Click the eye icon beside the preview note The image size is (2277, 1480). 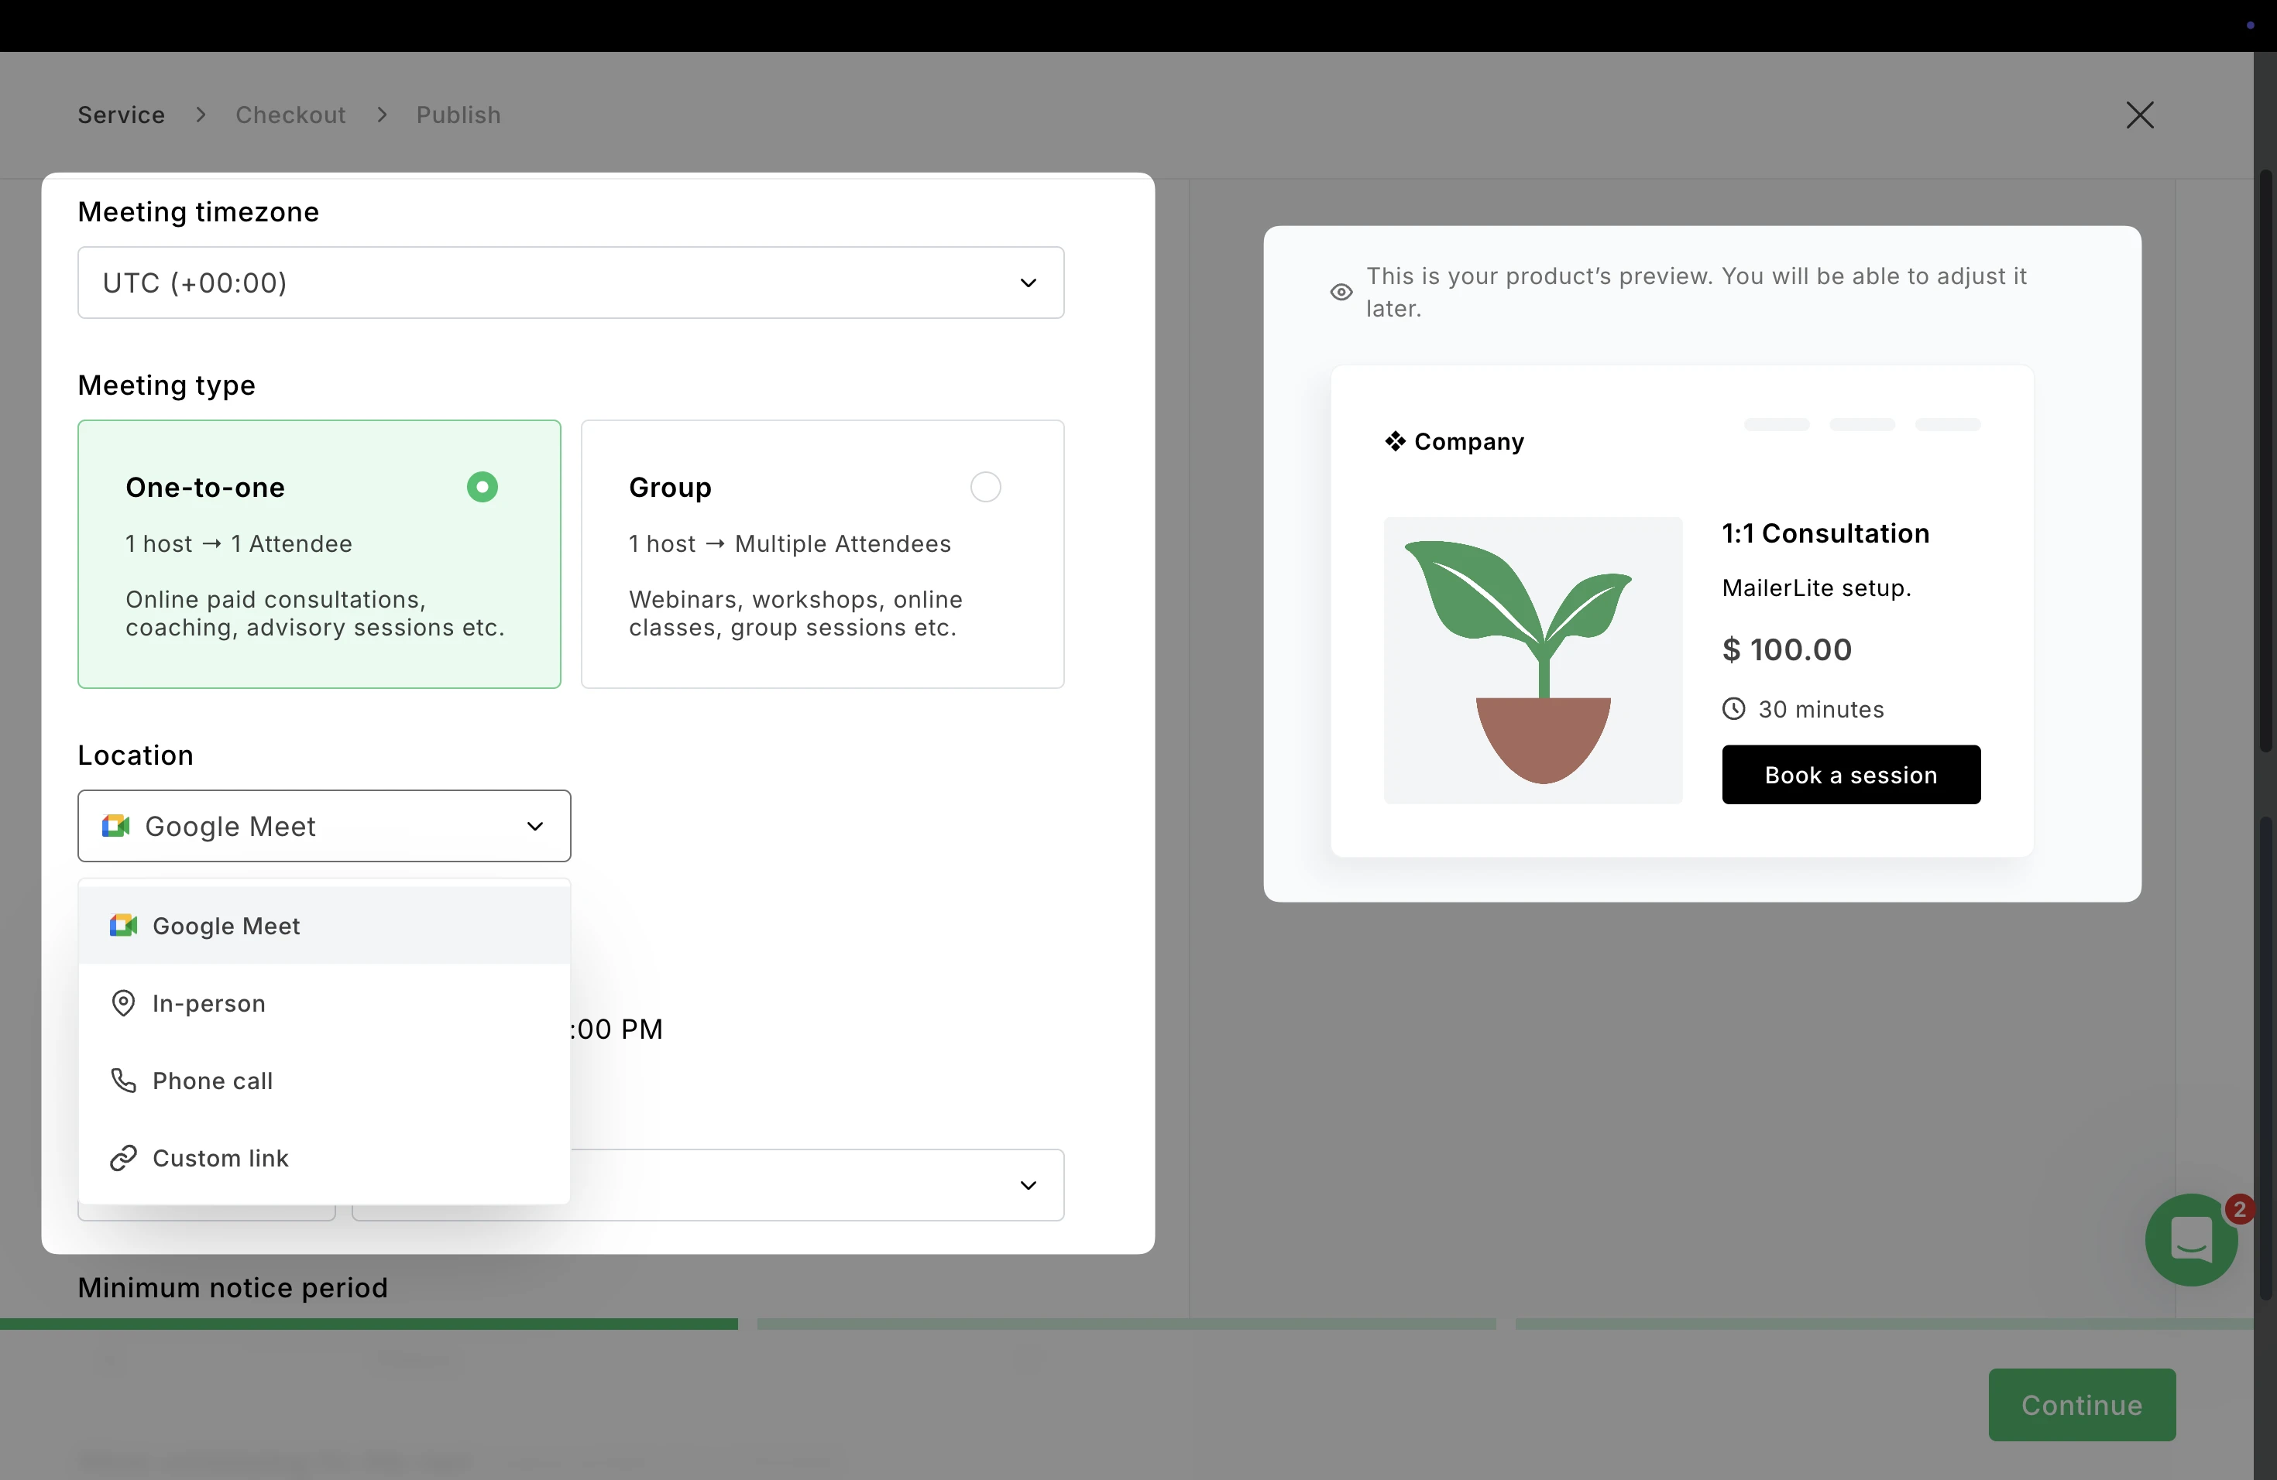(1341, 293)
